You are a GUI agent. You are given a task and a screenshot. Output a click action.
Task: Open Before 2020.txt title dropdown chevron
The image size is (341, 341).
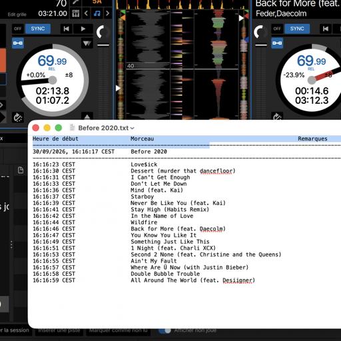133,128
